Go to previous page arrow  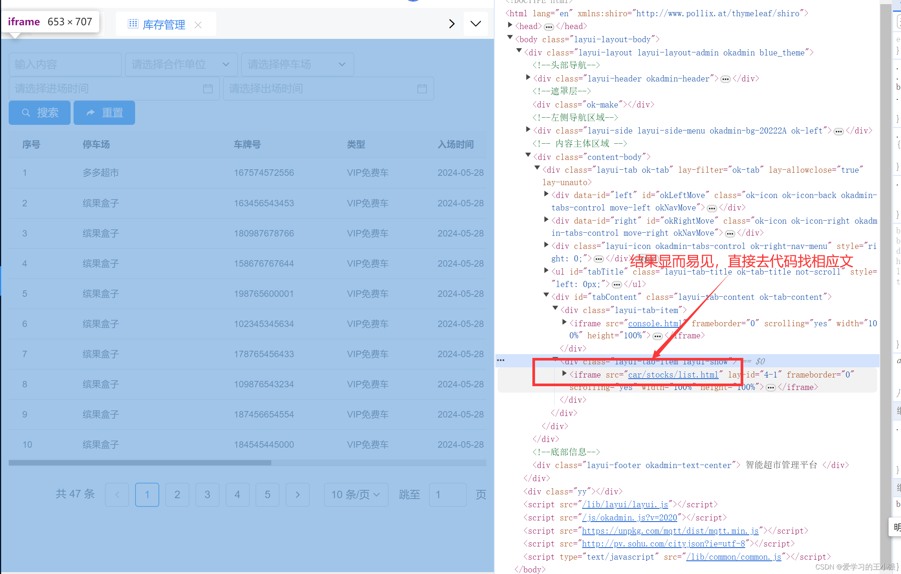pos(117,495)
